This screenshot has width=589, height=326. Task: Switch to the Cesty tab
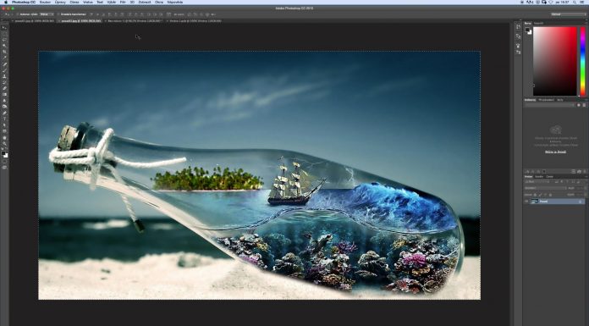[x=549, y=177]
